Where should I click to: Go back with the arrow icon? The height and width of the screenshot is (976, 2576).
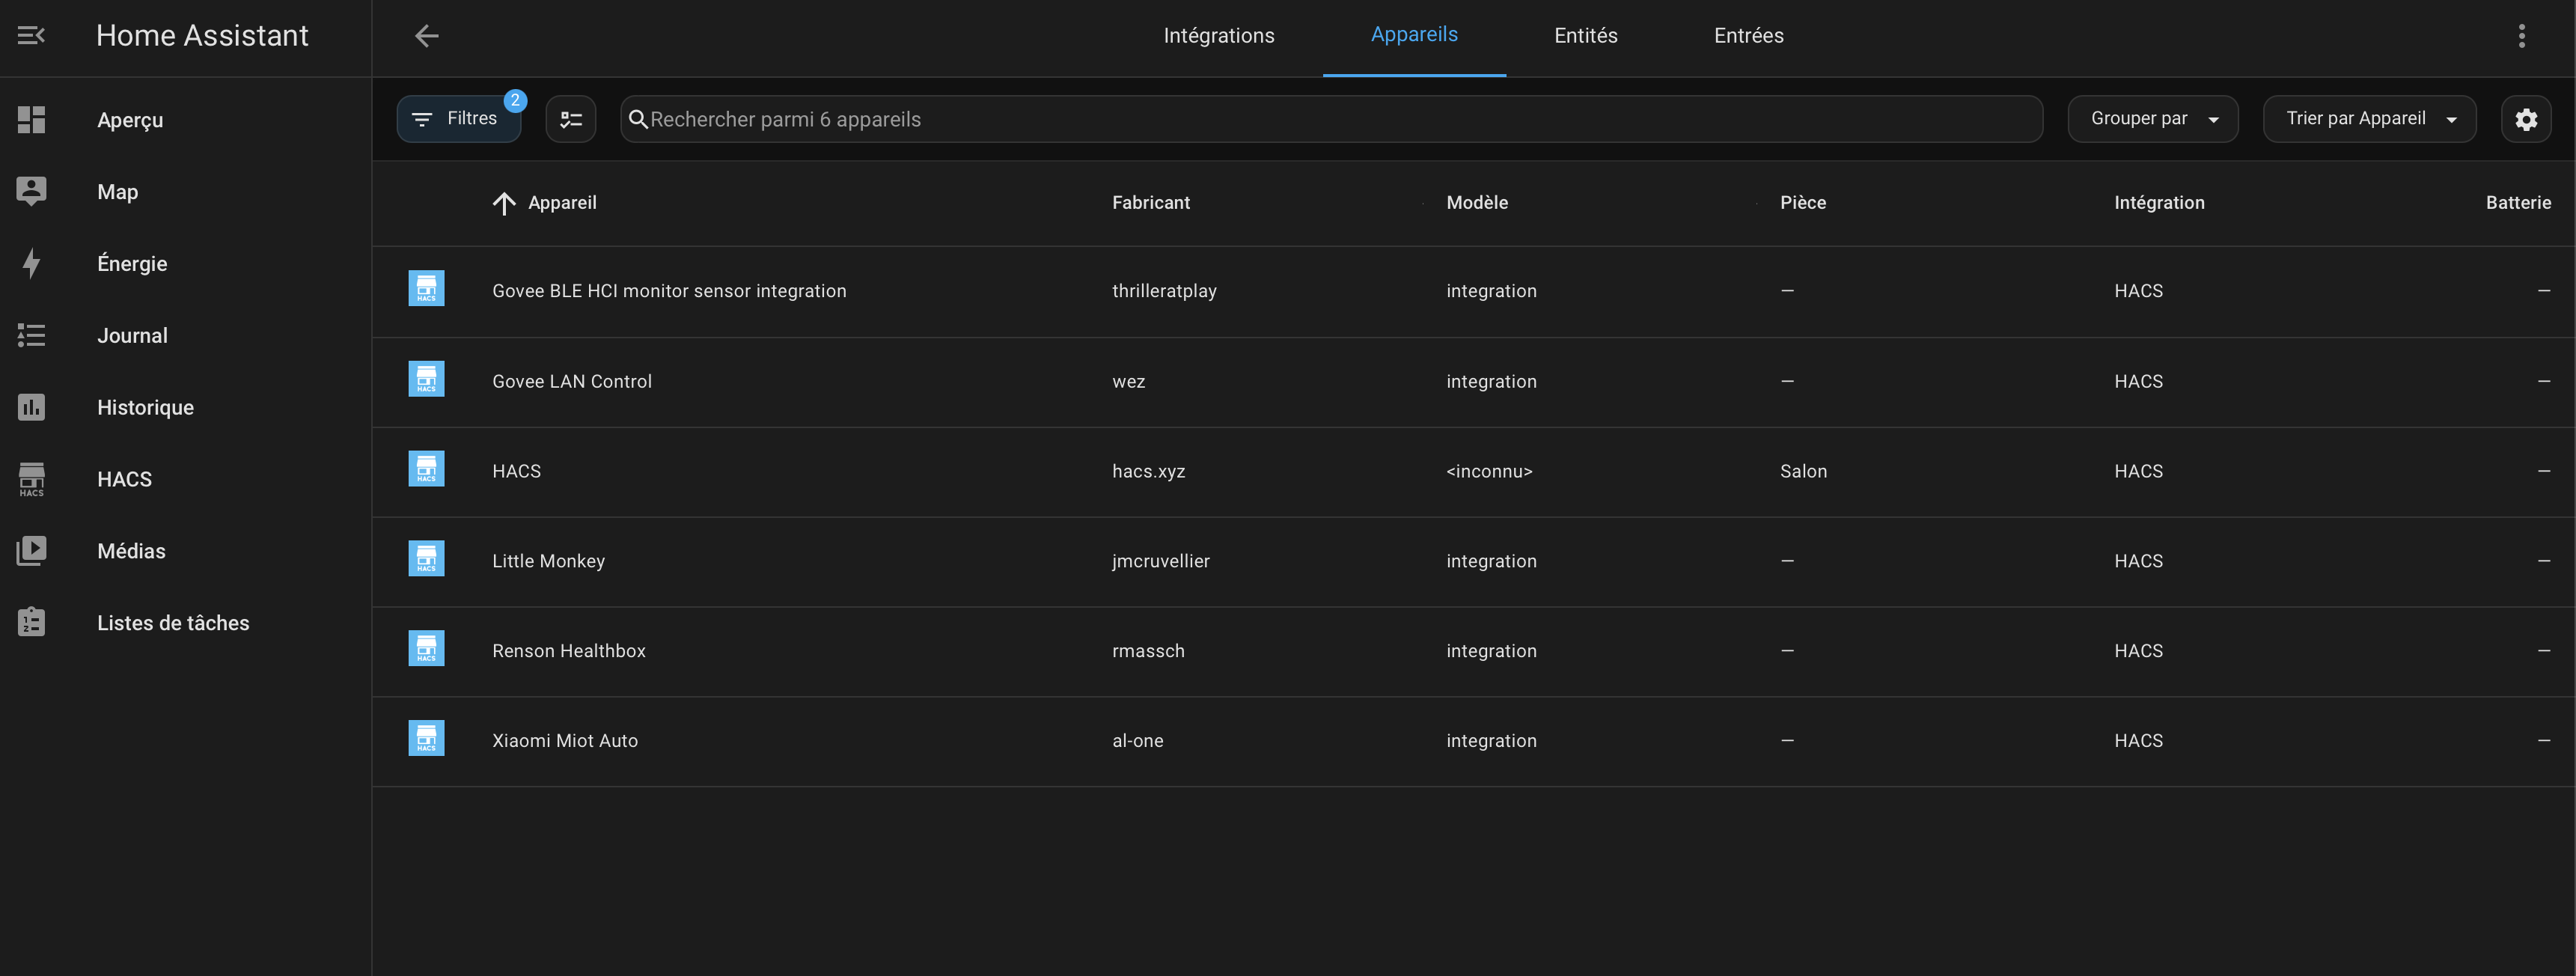pos(427,36)
